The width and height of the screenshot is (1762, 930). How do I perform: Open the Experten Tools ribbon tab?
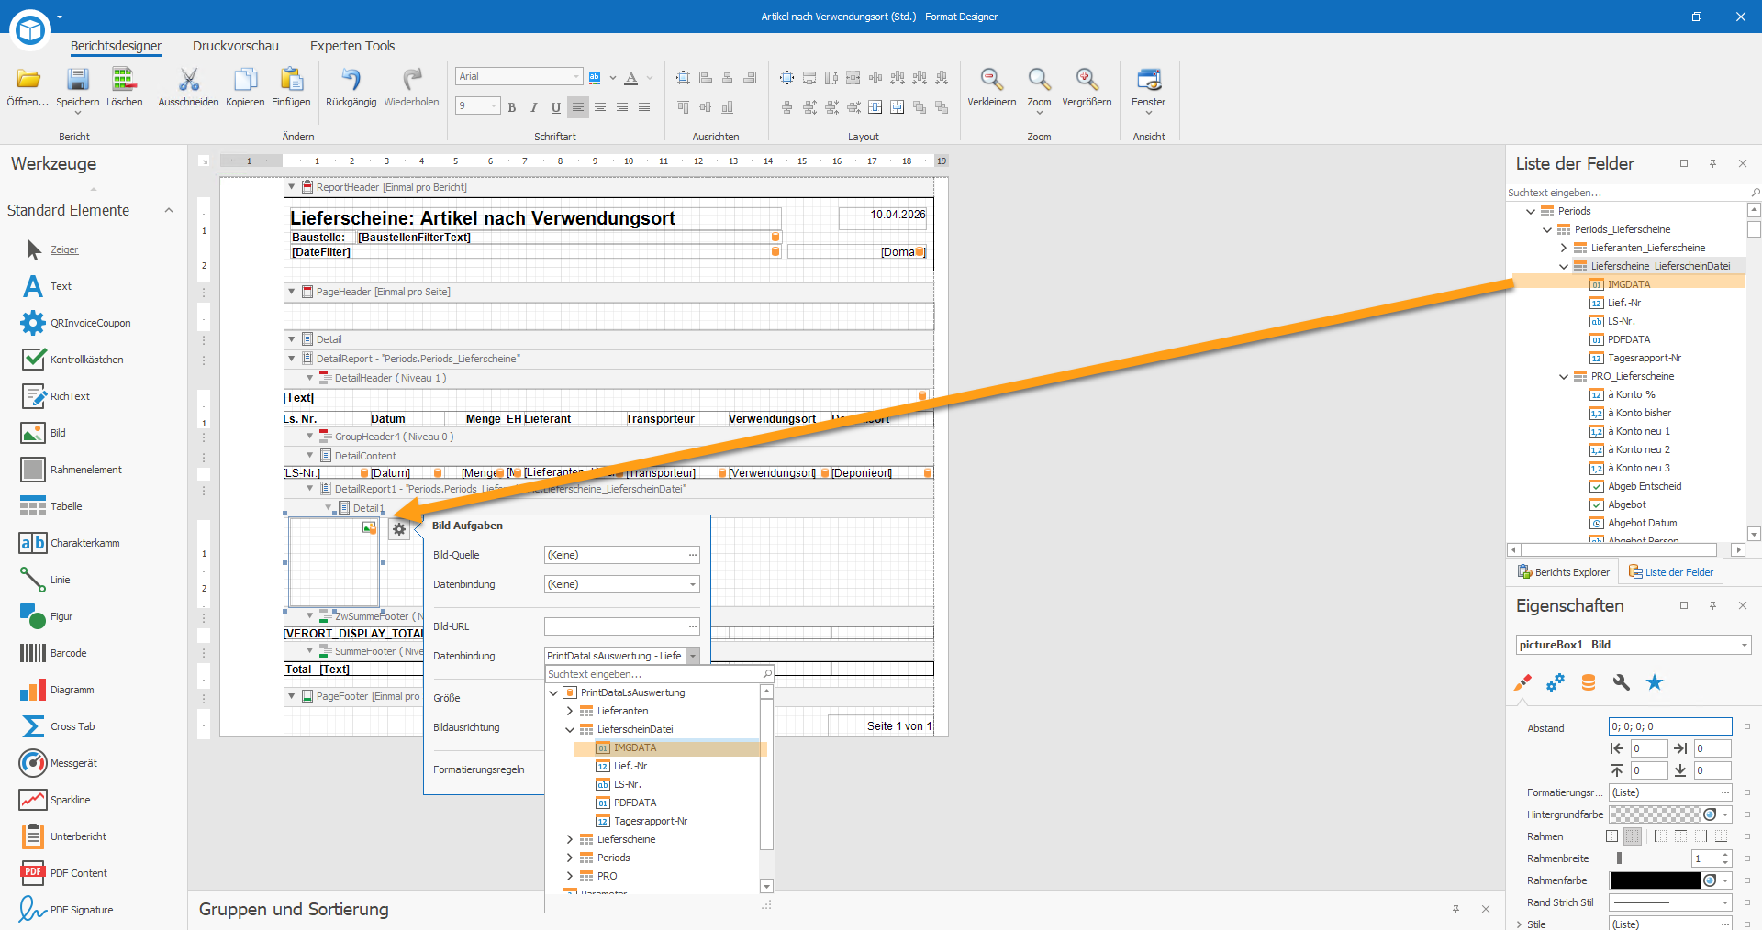352,46
